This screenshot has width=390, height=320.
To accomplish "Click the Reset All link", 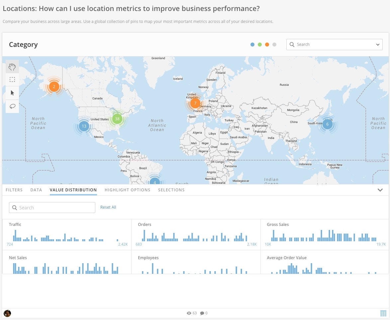I will [108, 207].
